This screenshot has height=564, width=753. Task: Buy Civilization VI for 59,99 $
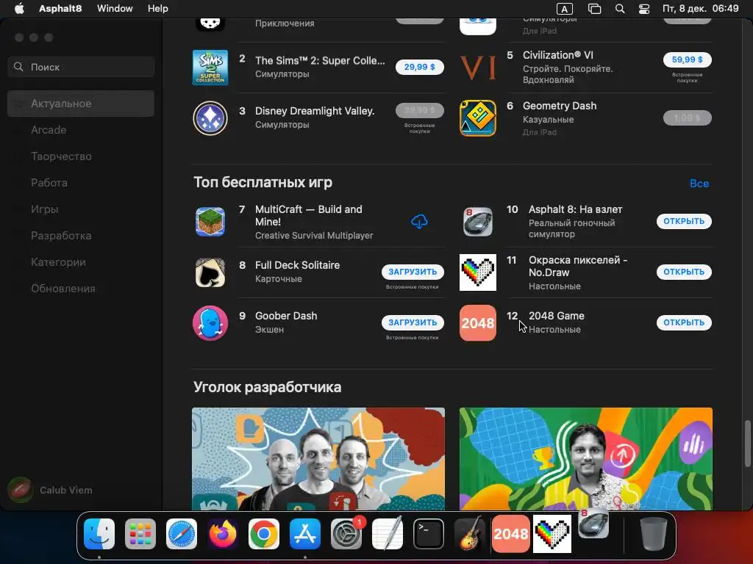click(688, 60)
